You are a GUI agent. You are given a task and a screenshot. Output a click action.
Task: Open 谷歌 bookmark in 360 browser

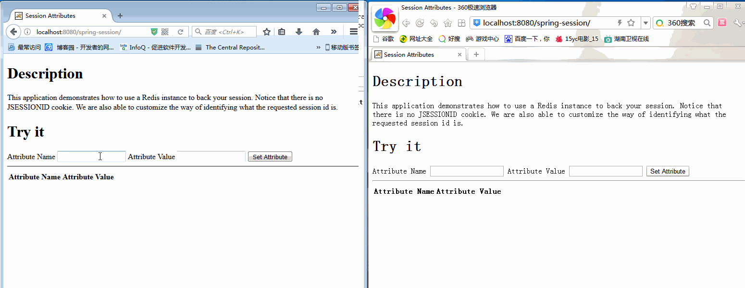(384, 39)
